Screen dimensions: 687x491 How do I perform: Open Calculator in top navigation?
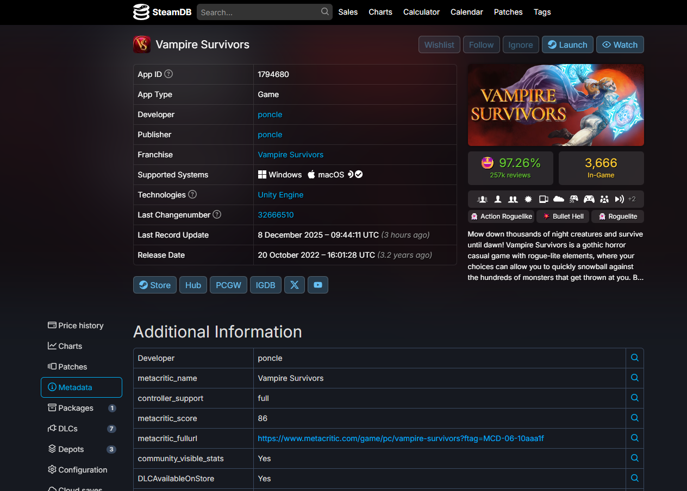(x=421, y=12)
